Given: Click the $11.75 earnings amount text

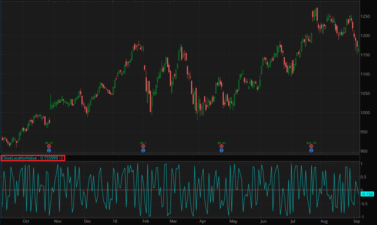Looking at the screenshot, I should 311,143.
